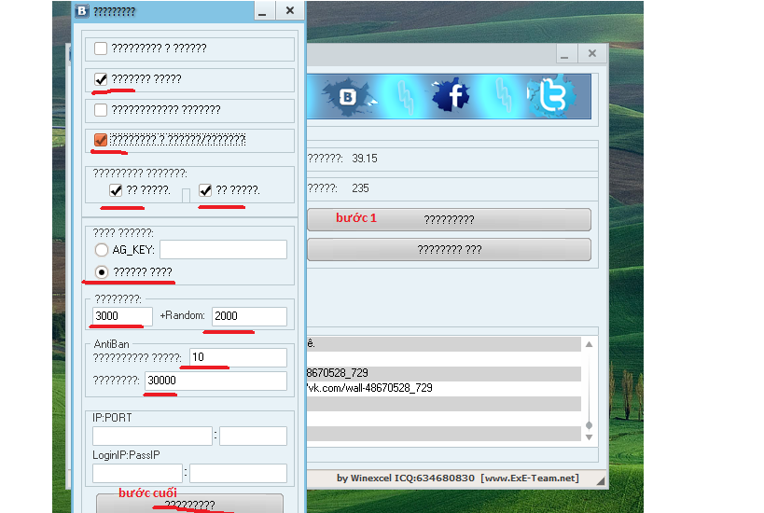Viewport: 764px width, 513px height.
Task: Click the B app icon in title bar
Action: (81, 11)
